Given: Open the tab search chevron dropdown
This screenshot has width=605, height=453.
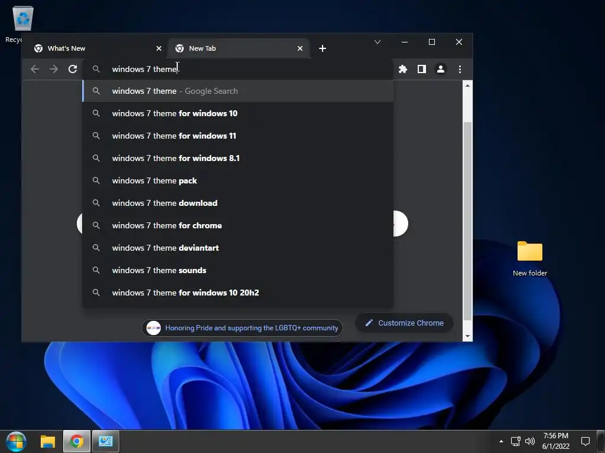Looking at the screenshot, I should [378, 42].
